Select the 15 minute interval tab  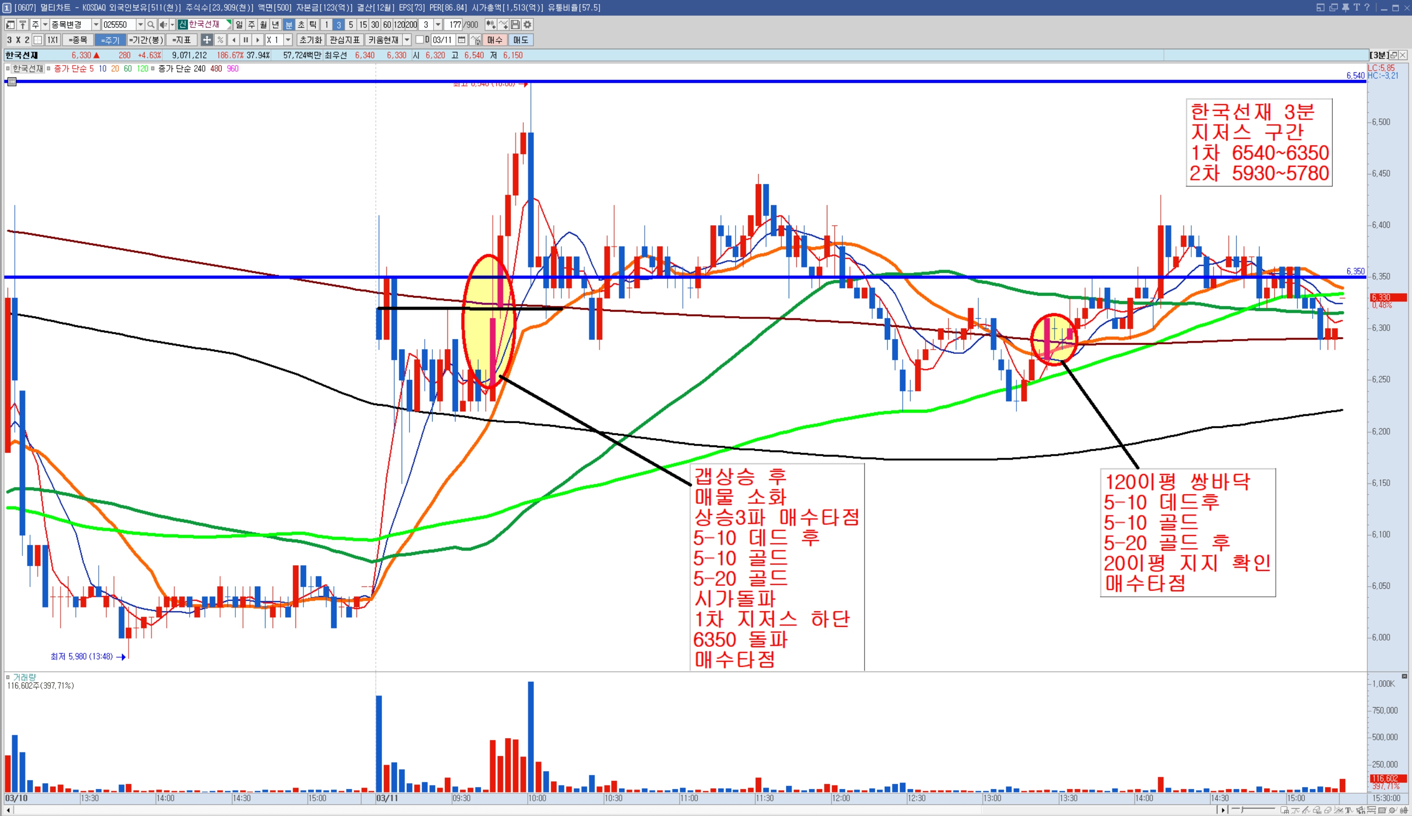point(363,25)
